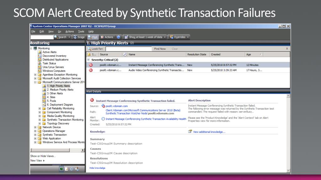Click View additional knowledge link
Image resolution: width=321 pixels, height=180 pixels.
point(209,132)
